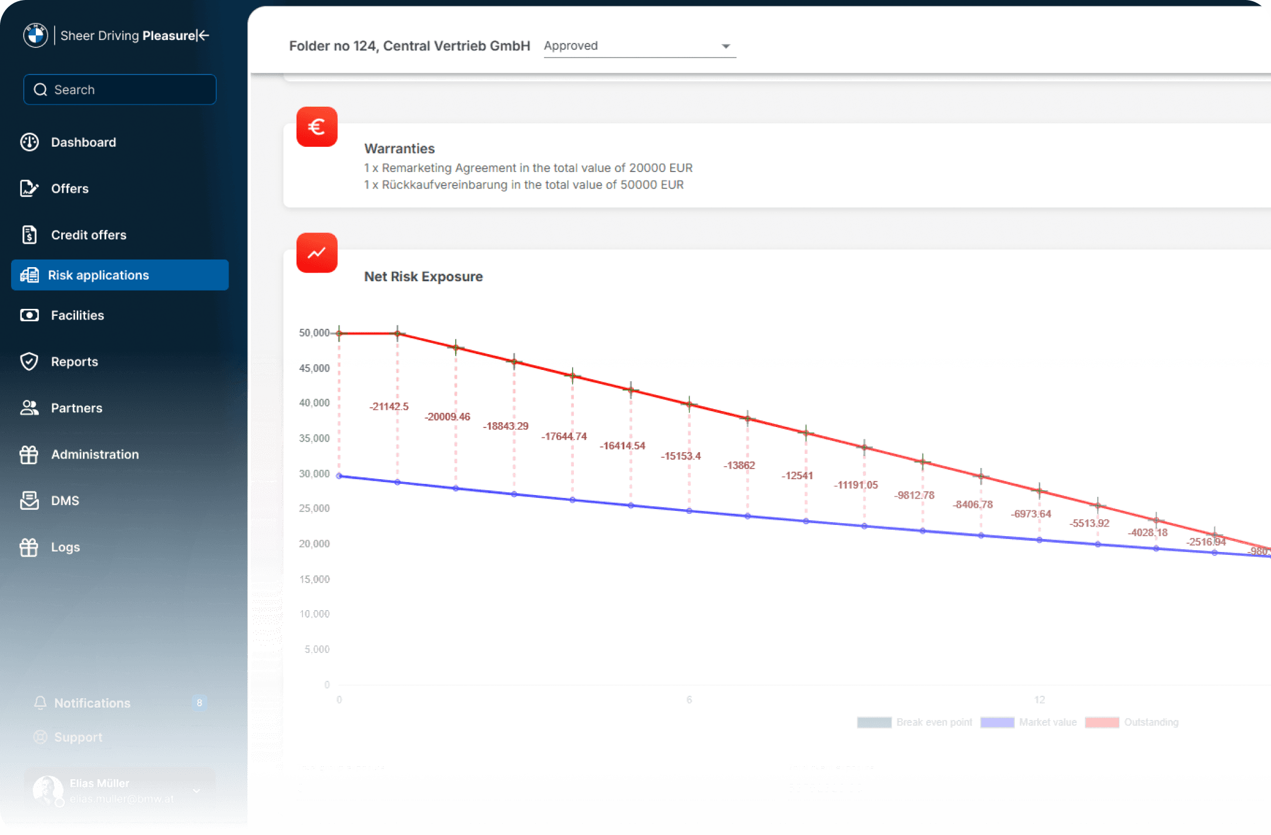Click the Reports shield icon
The width and height of the screenshot is (1271, 835).
tap(29, 362)
